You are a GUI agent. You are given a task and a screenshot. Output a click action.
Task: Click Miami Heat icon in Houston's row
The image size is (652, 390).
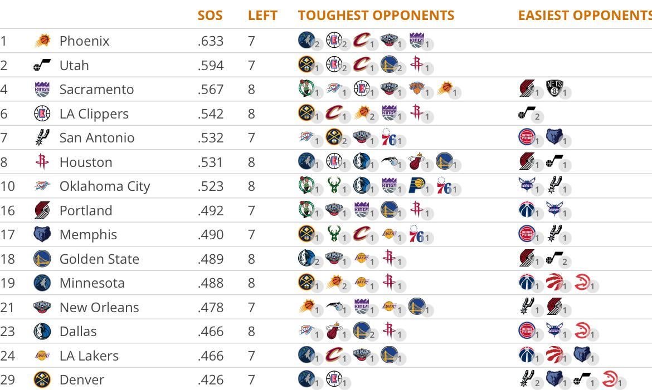[417, 161]
